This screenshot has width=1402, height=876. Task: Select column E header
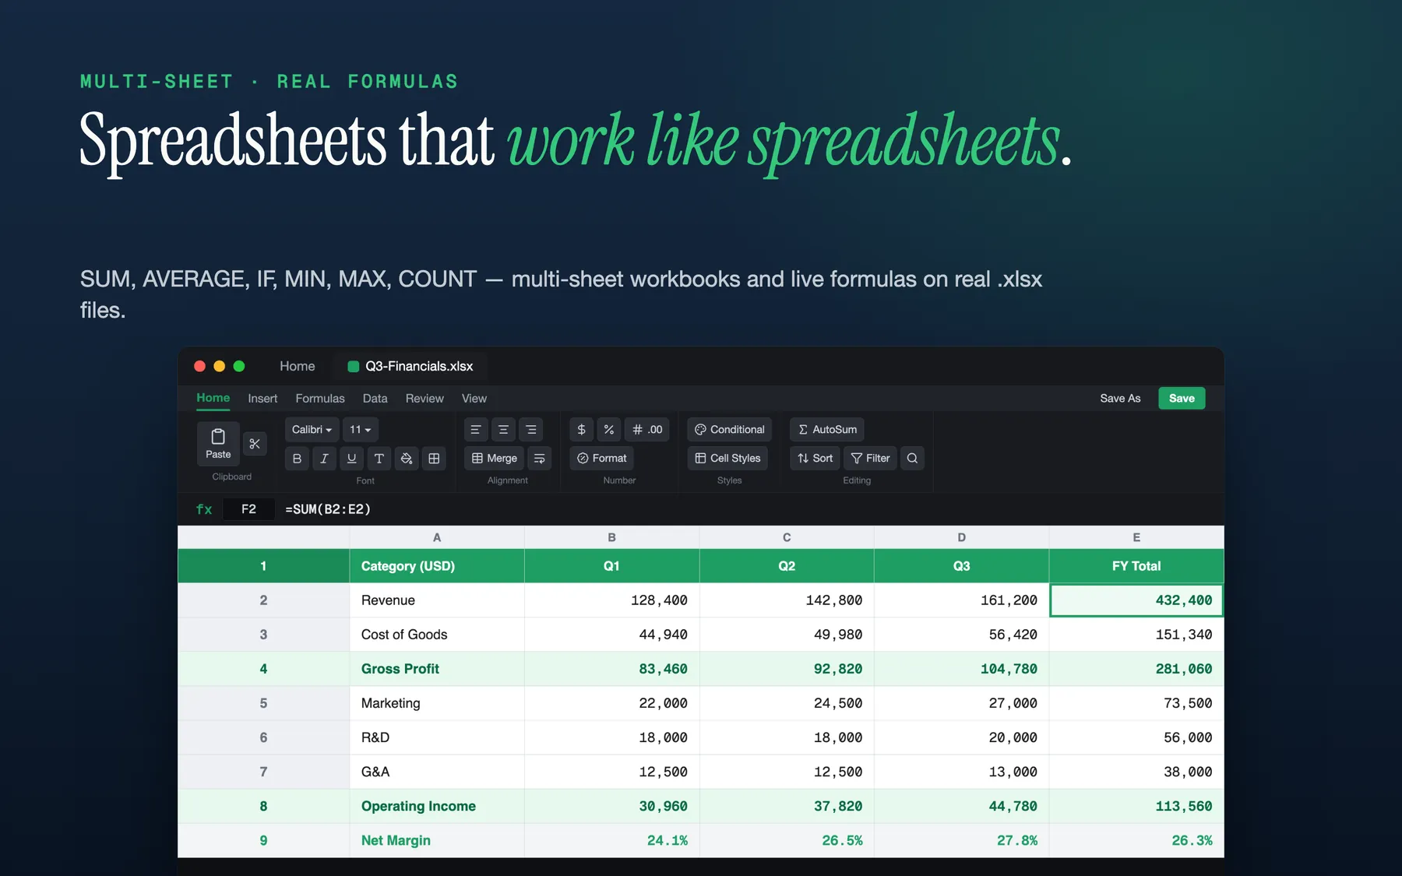tap(1136, 537)
